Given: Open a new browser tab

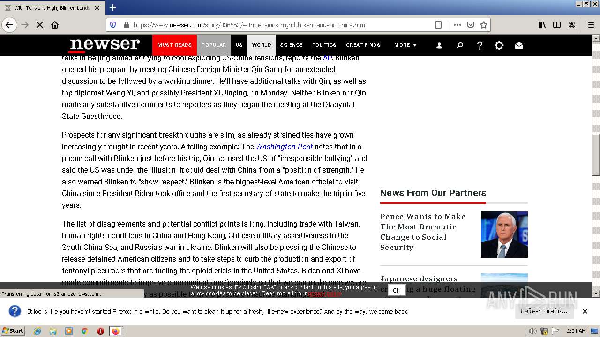Looking at the screenshot, I should coord(113,7).
